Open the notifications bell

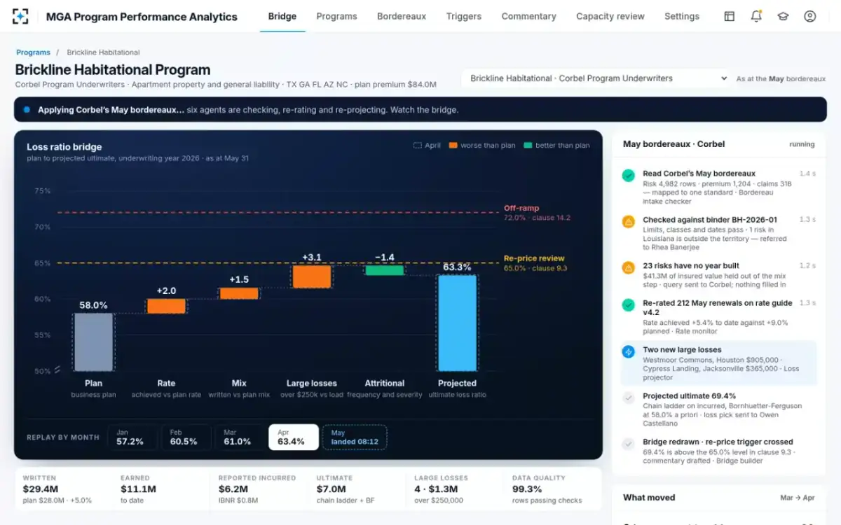point(756,16)
